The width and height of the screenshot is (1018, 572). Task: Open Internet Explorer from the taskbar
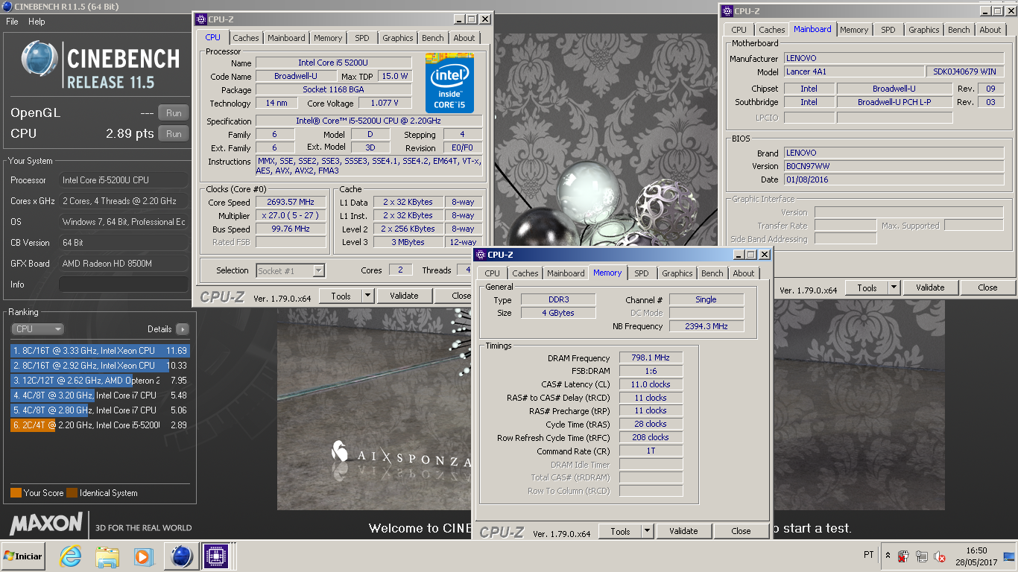[x=71, y=556]
